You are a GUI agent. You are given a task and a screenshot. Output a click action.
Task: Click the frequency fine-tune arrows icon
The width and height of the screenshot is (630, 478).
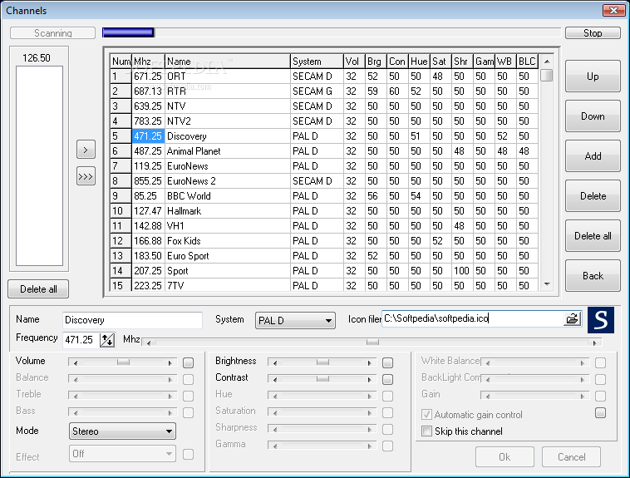click(x=107, y=340)
